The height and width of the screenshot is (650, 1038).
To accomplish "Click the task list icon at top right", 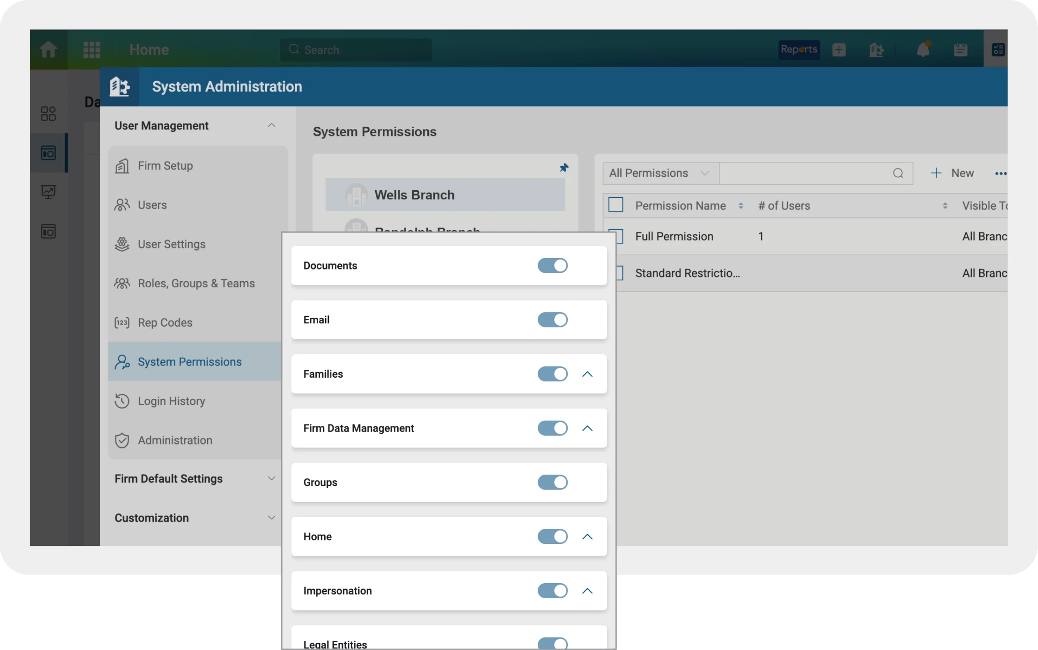I will click(x=998, y=49).
